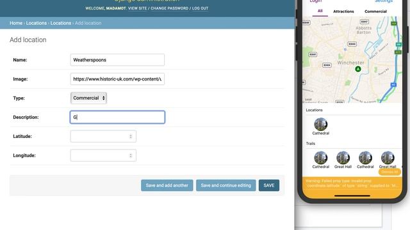The height and width of the screenshot is (230, 410).
Task: Click the Latitude stepper arrows
Action: (x=131, y=136)
